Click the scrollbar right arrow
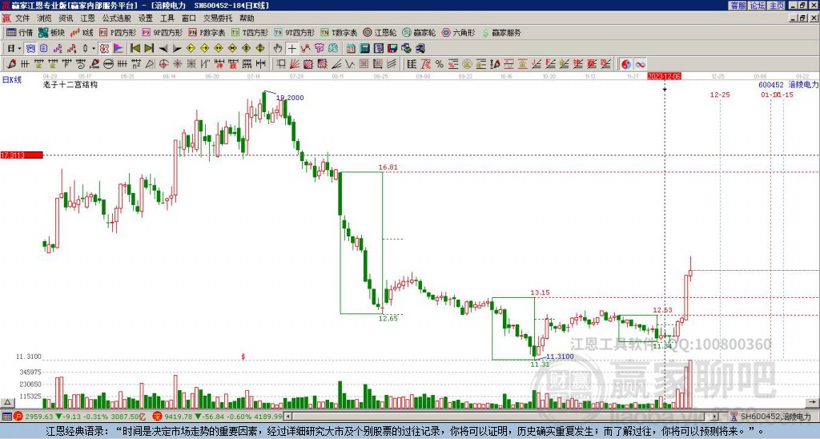The height and width of the screenshot is (439, 820). point(715,417)
